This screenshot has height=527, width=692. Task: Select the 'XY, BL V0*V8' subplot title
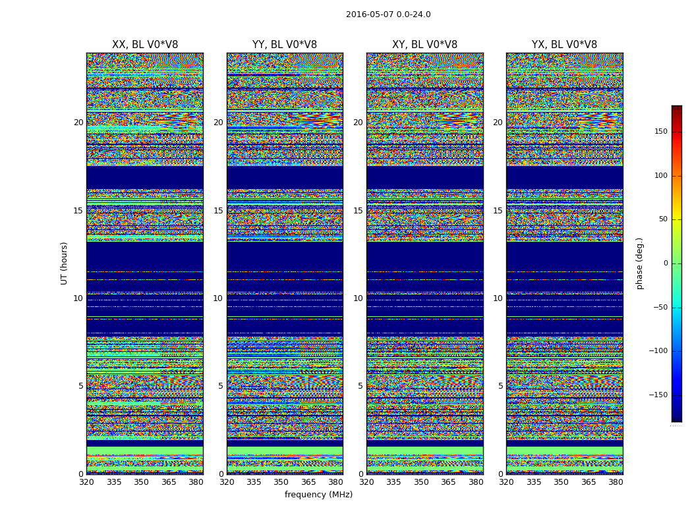pos(424,45)
